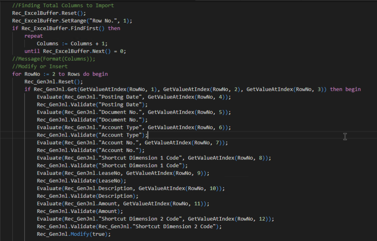Click the commented-out Message(Format(Columns)) line
The width and height of the screenshot is (377, 241).
pyautogui.click(x=54, y=59)
